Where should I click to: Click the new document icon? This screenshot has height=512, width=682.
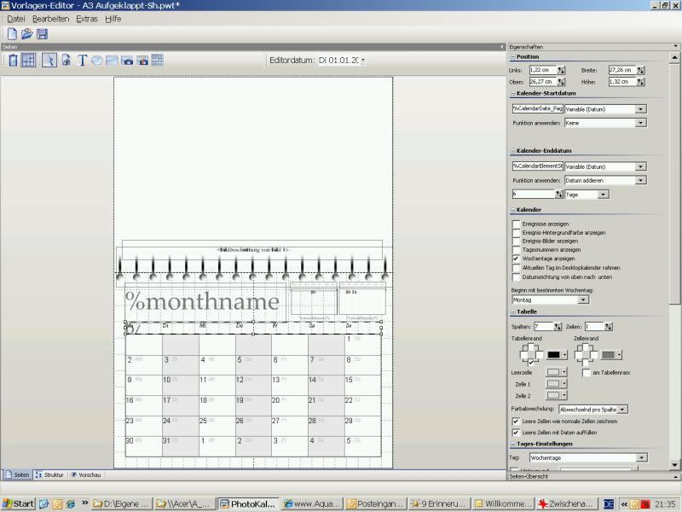(x=12, y=33)
